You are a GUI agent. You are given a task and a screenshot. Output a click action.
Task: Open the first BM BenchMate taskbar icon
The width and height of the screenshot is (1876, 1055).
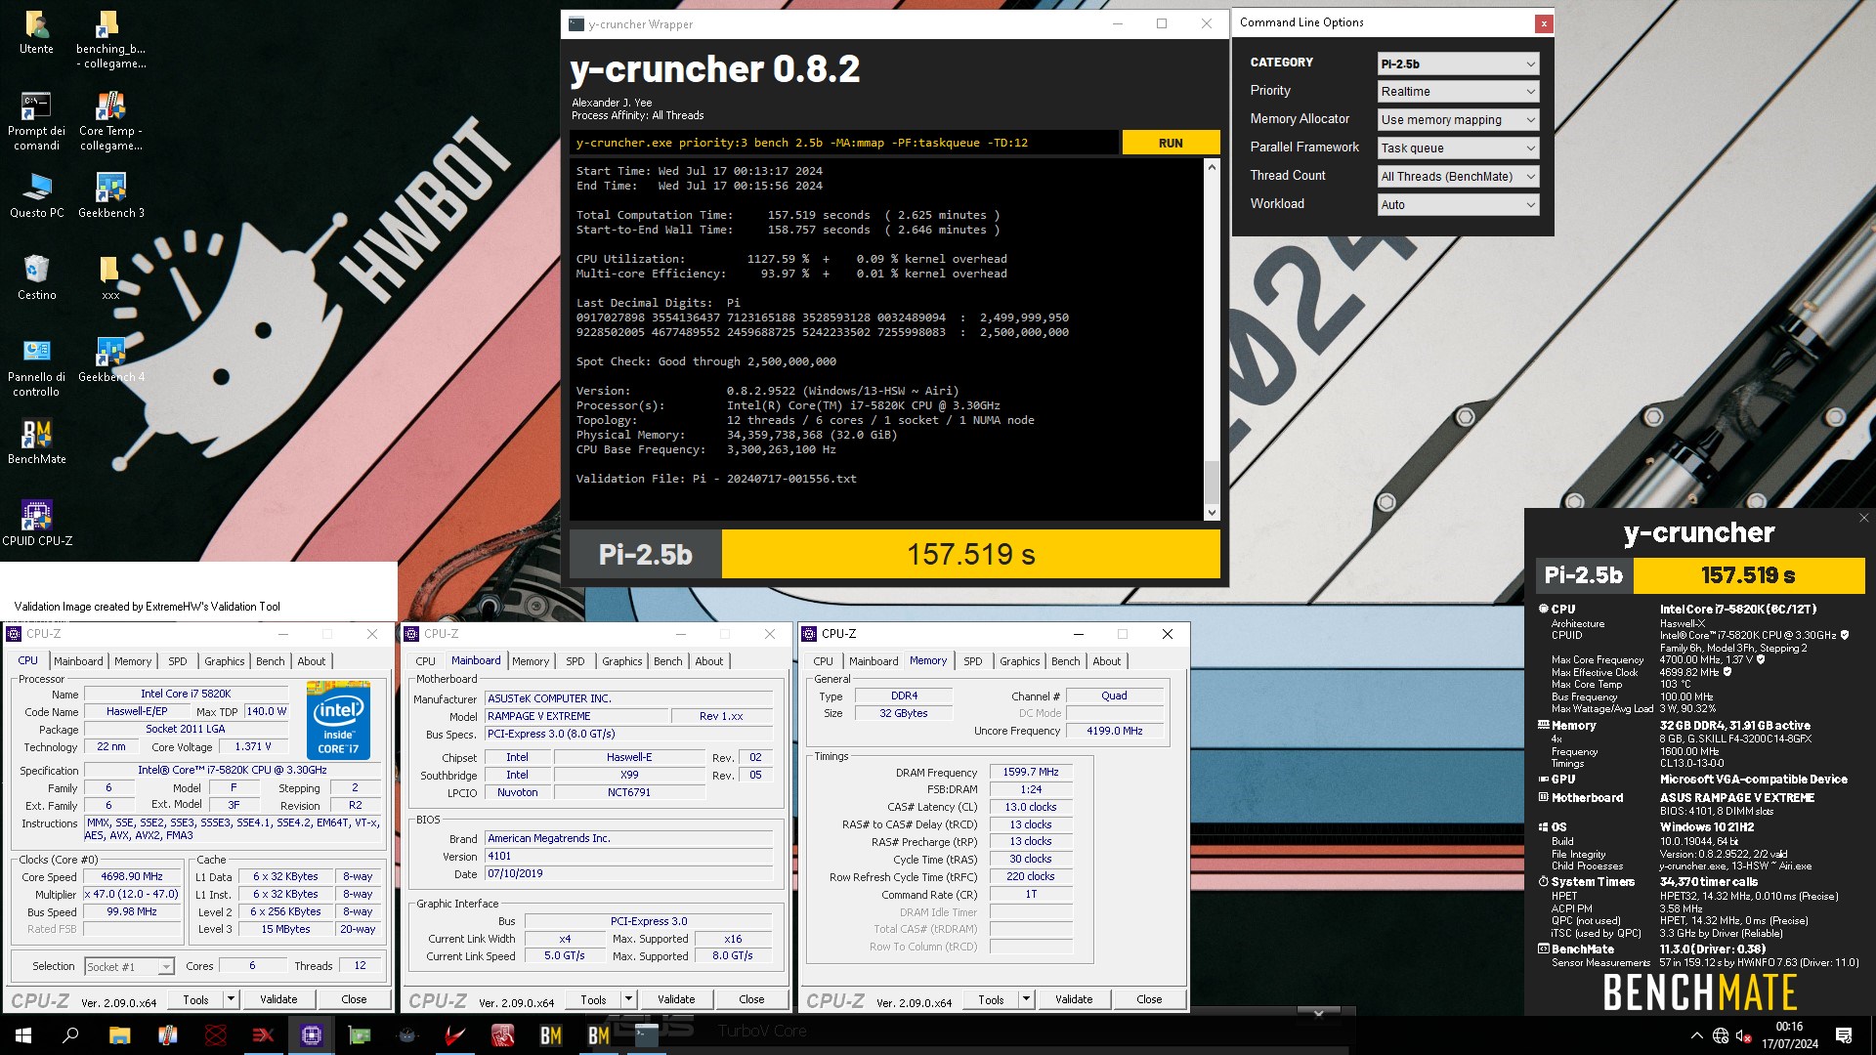click(551, 1035)
